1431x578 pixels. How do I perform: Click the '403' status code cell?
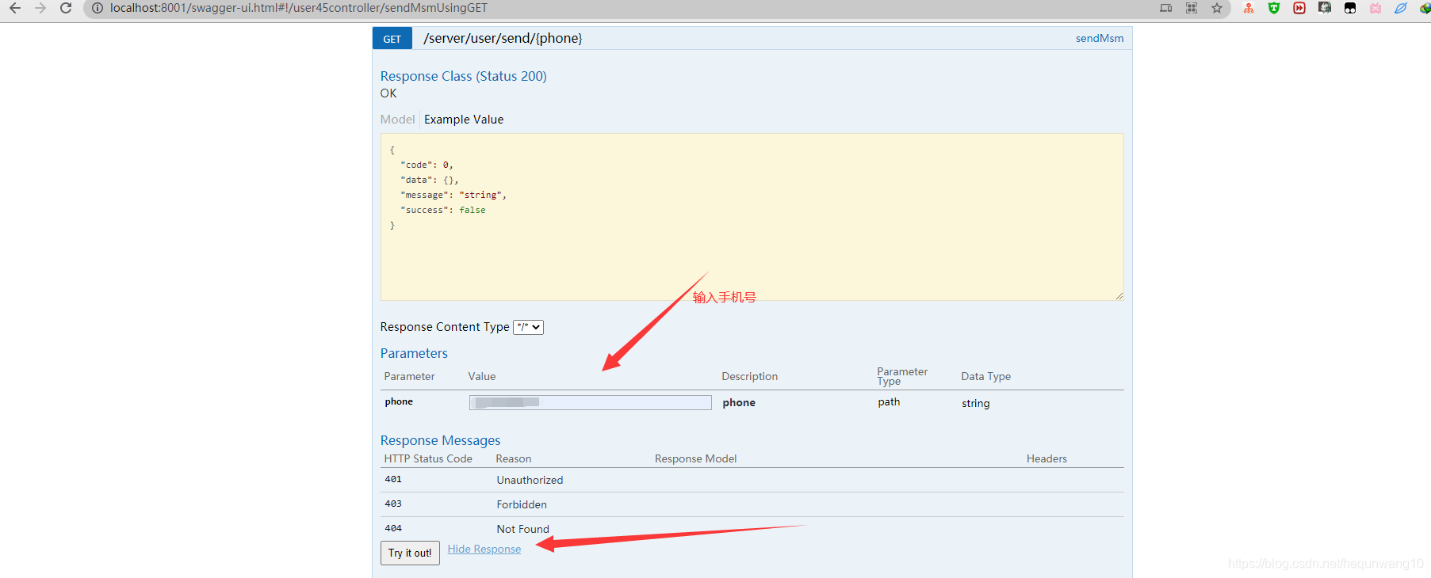pos(393,504)
